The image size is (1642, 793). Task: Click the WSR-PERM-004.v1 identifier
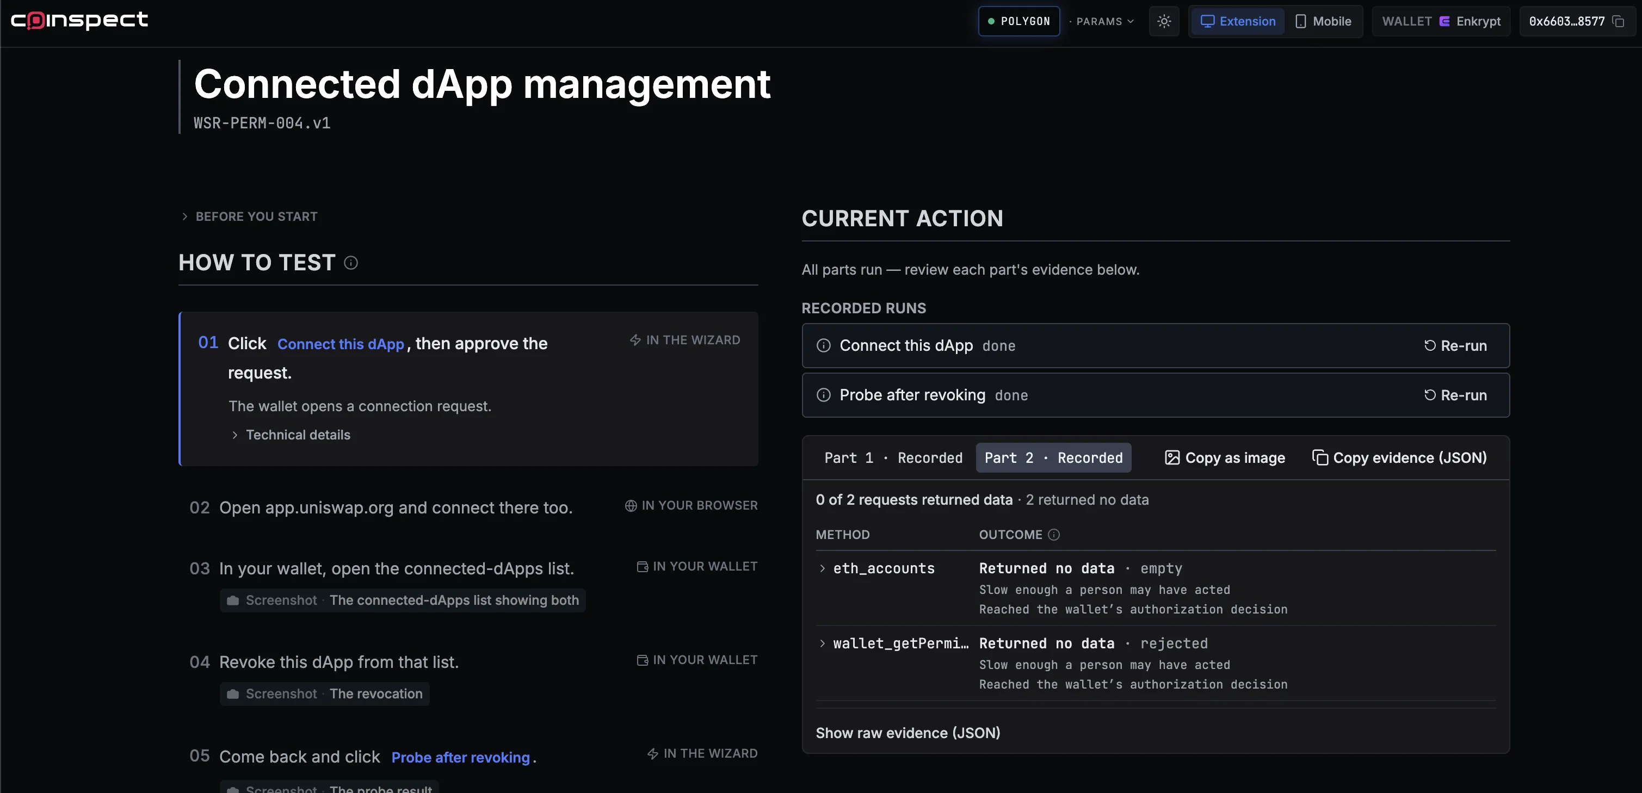click(x=262, y=123)
